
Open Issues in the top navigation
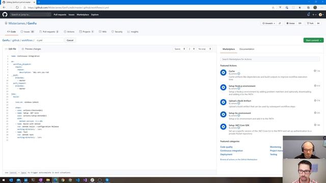pyautogui.click(x=71, y=15)
